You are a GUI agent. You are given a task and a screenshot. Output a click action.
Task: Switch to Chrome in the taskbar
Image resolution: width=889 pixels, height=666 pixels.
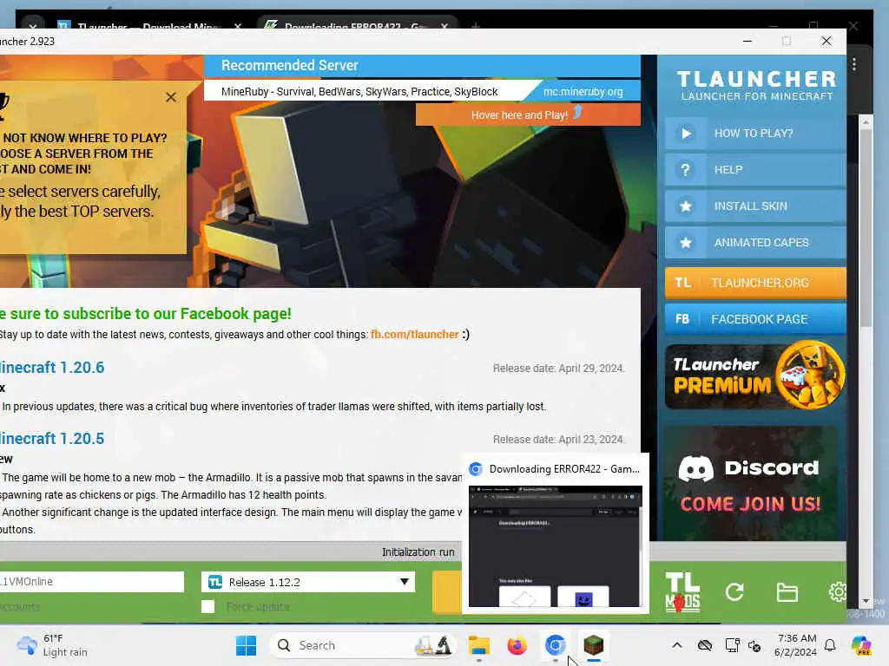point(555,645)
